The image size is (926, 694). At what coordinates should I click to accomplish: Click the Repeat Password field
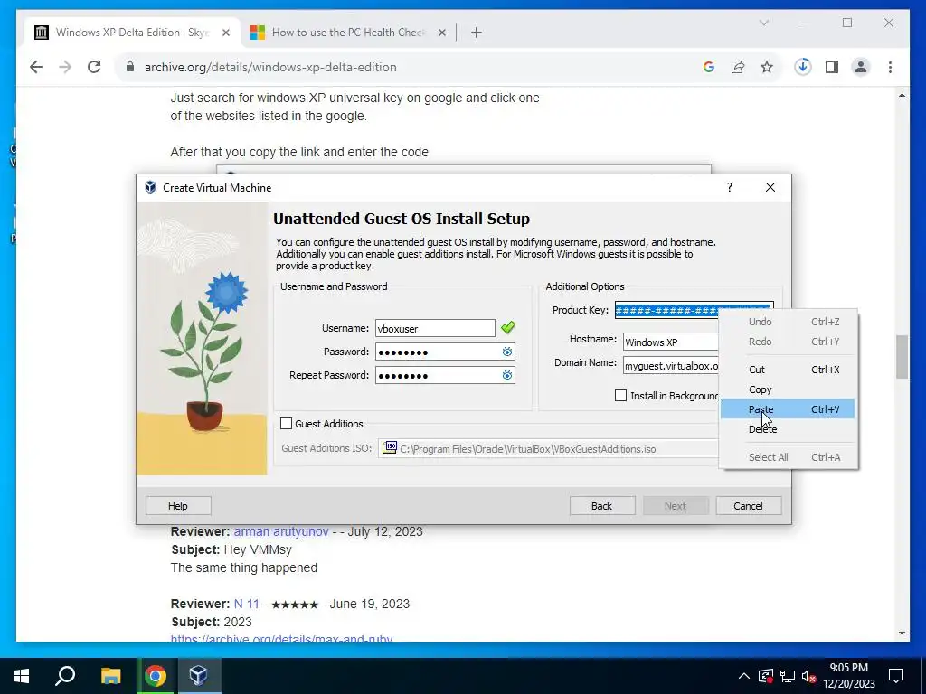[x=445, y=375]
